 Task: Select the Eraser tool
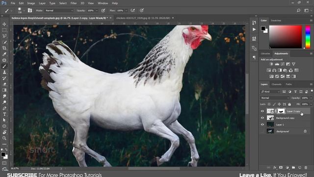pos(4,84)
